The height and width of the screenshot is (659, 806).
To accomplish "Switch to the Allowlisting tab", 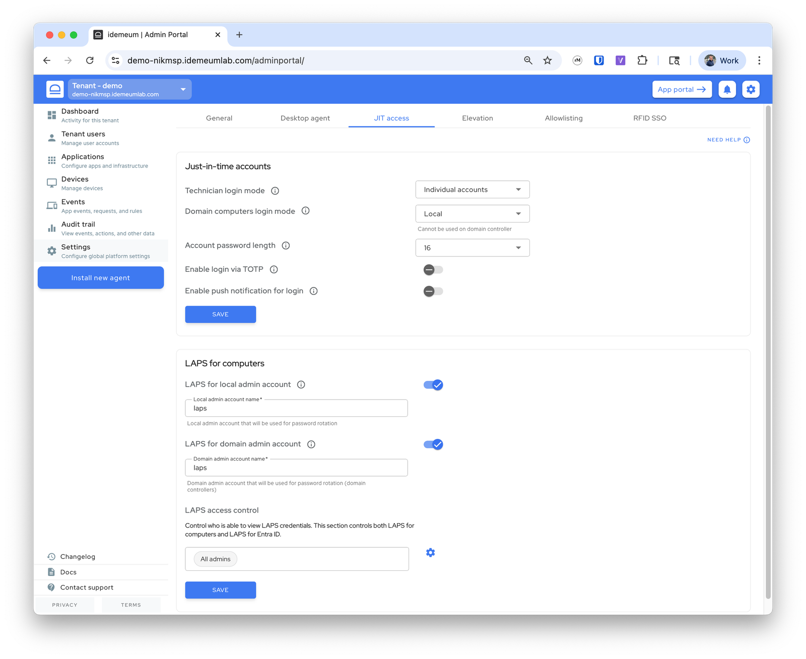I will [564, 118].
